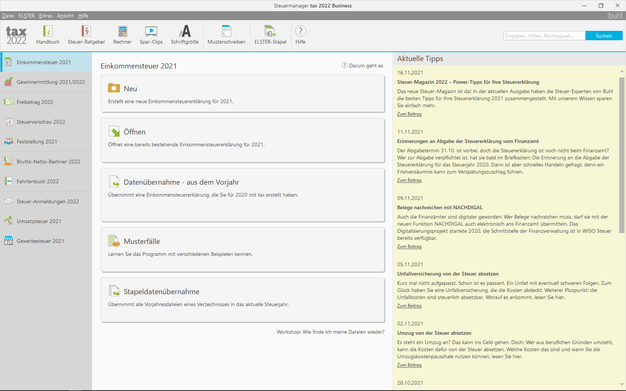This screenshot has width=626, height=391.
Task: Open the Extras menu
Action: click(x=46, y=16)
